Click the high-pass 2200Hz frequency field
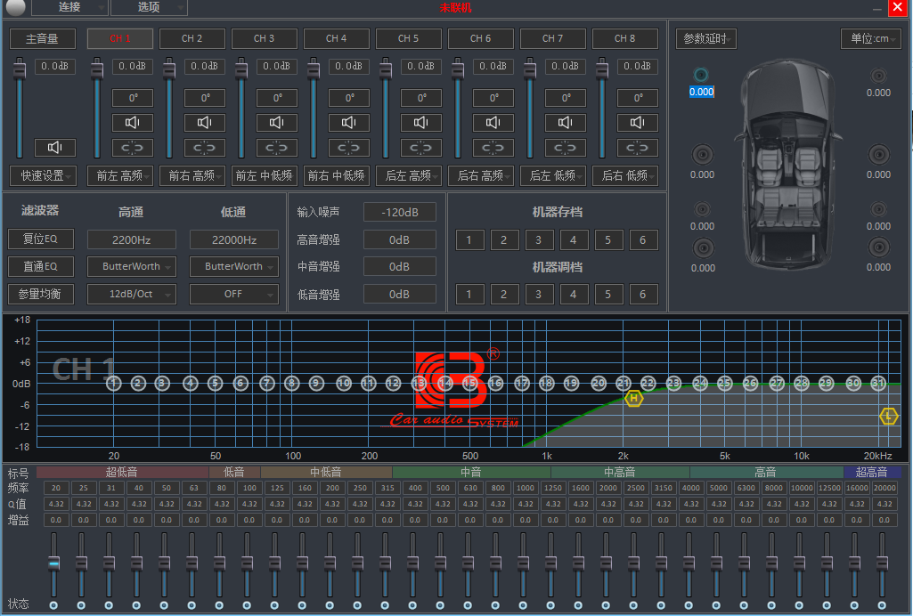 click(132, 239)
